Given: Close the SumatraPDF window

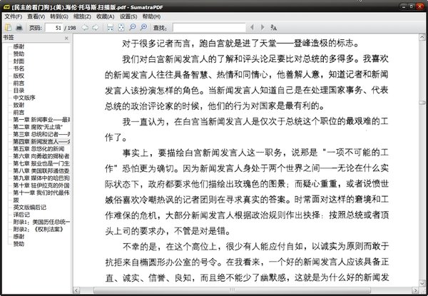Looking at the screenshot, I should [x=420, y=6].
